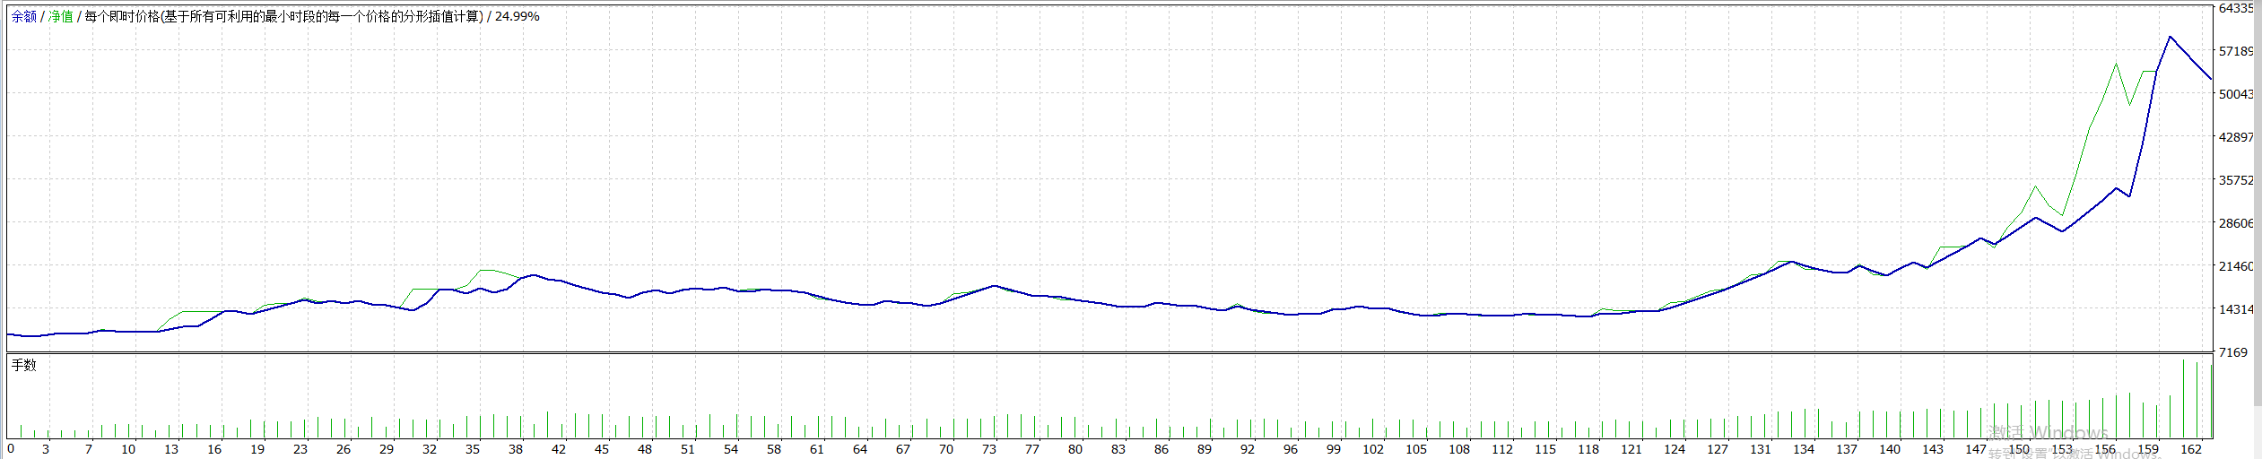Click x-axis trade number 127
Viewport: 2262px width, 459px height.
(1718, 449)
